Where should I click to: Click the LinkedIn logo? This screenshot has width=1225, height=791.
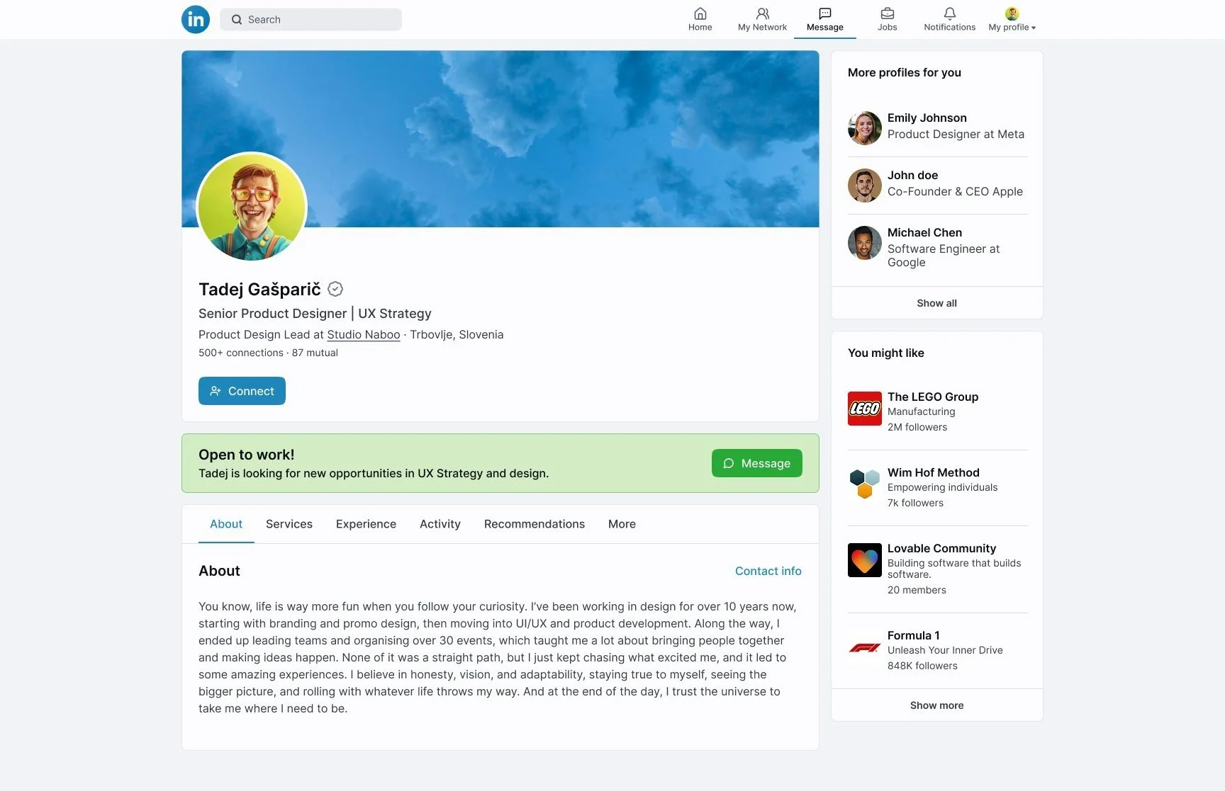(x=196, y=19)
